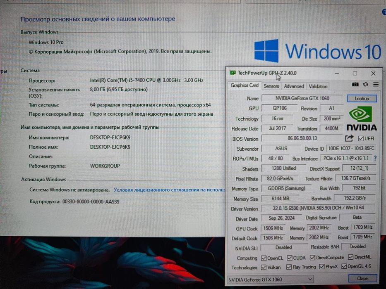Click the BIOS Version field 86.06.58.00.13
This screenshot has height=289, width=386.
click(302, 138)
